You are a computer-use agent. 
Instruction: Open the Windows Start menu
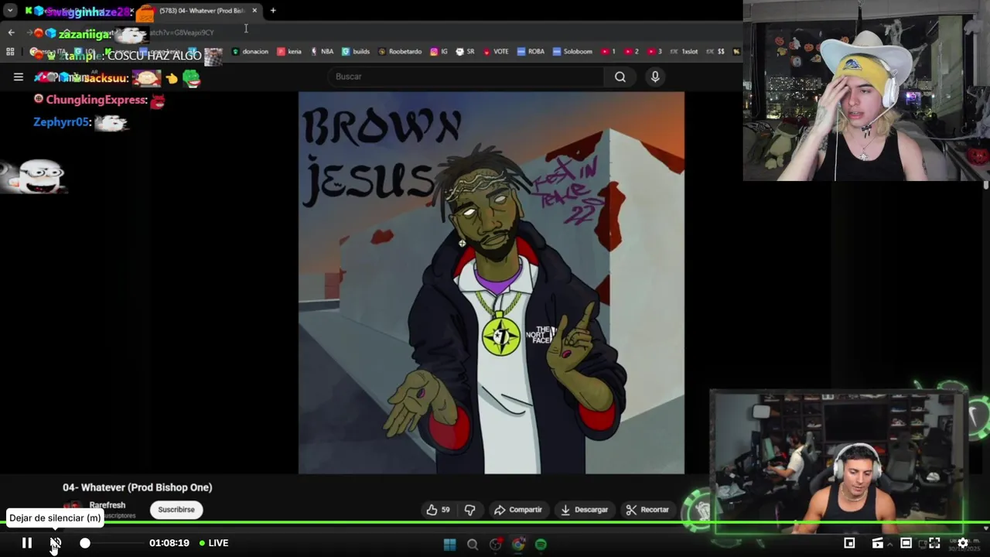[x=449, y=545]
